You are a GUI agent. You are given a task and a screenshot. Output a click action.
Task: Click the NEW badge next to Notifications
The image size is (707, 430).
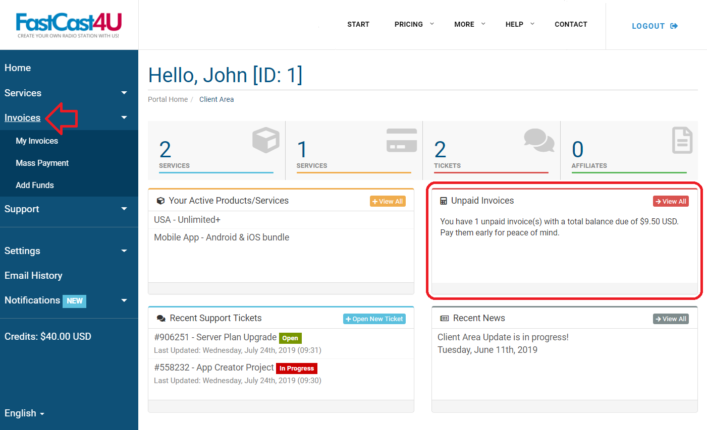75,301
